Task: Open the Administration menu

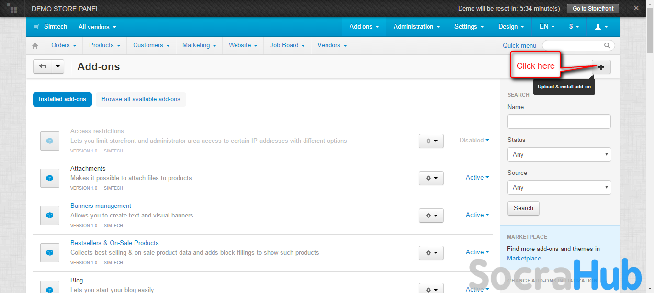Action: pyautogui.click(x=416, y=27)
